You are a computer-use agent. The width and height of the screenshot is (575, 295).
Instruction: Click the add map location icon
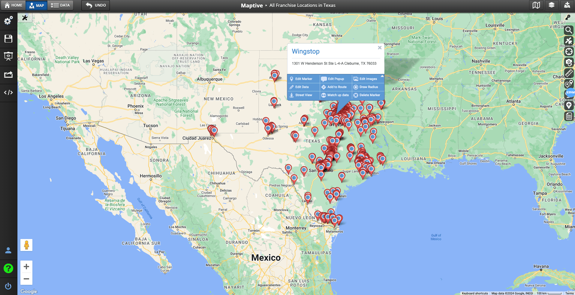567,5
